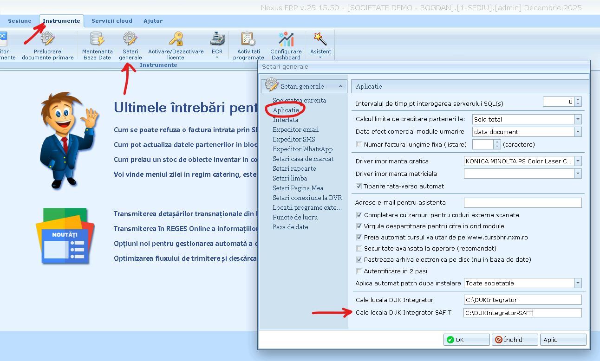Click the Cale locala DUK Integrator field
This screenshot has height=361, width=600.
click(x=522, y=300)
